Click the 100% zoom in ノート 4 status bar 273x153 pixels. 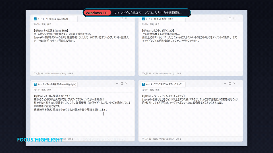(x=155, y=139)
